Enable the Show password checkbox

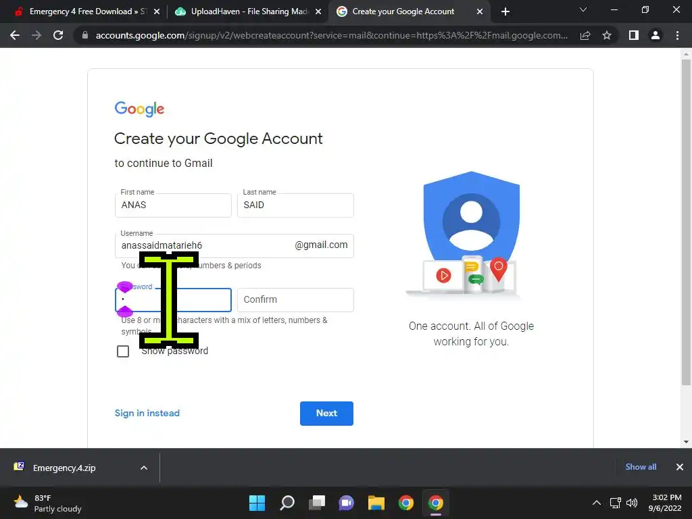coord(123,351)
